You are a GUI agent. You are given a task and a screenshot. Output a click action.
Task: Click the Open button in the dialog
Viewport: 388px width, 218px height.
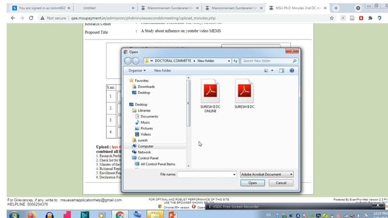[252, 183]
